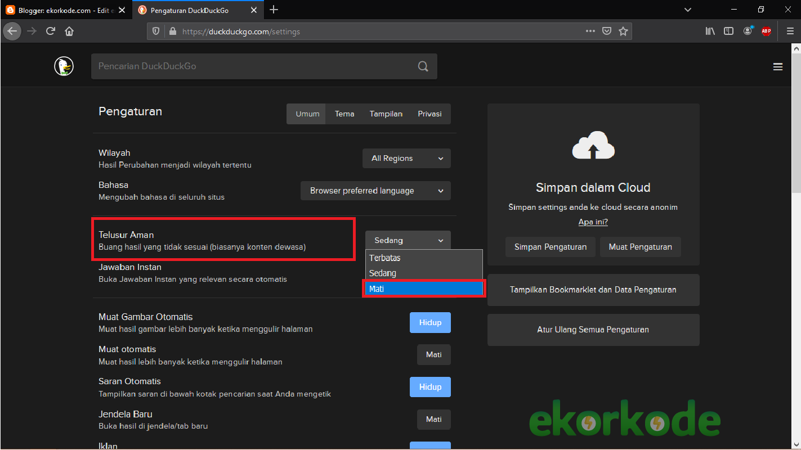Click the Simpan dalam Cloud heading
The width and height of the screenshot is (801, 450).
[x=593, y=188]
